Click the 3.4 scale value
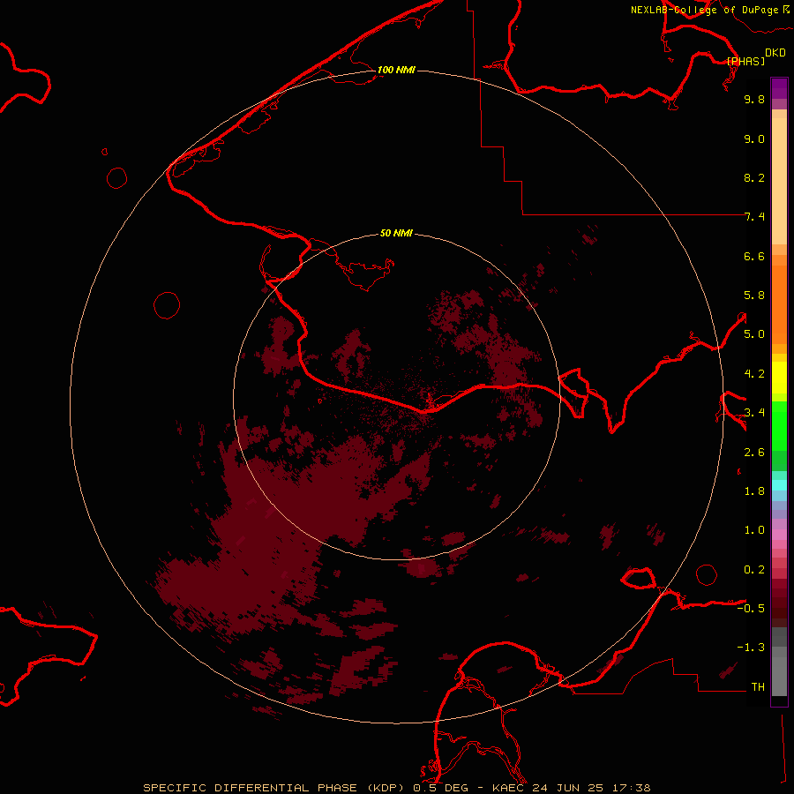794x794 pixels. click(754, 413)
